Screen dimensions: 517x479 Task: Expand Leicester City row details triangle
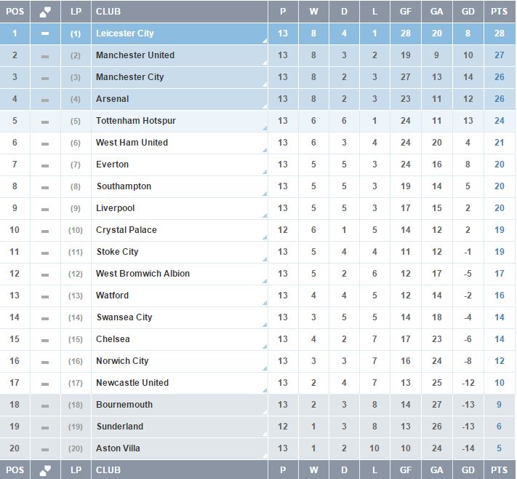265,41
